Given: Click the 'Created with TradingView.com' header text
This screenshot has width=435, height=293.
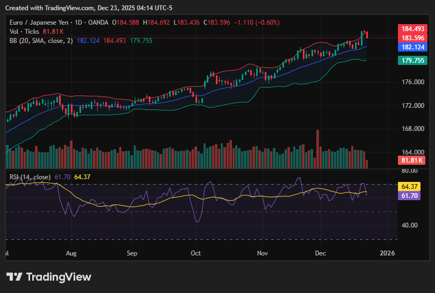Looking at the screenshot, I should point(51,9).
